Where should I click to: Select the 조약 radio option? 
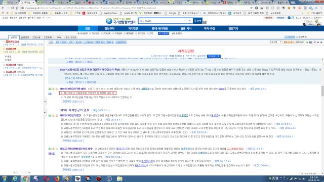[147, 33]
